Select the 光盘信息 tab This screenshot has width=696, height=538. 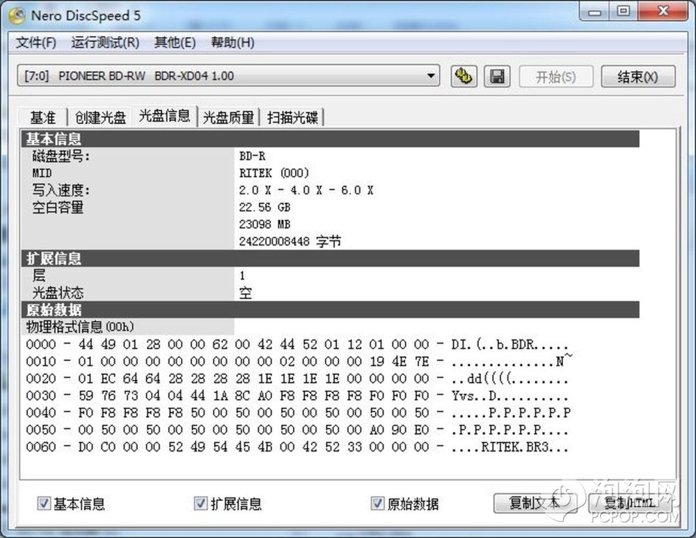[165, 116]
